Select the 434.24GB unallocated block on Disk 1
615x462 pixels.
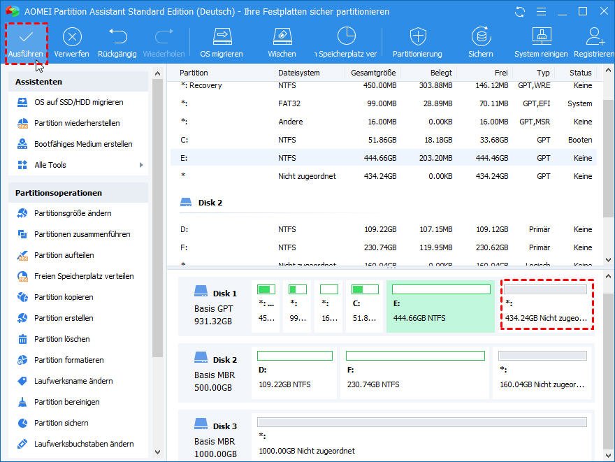[547, 304]
